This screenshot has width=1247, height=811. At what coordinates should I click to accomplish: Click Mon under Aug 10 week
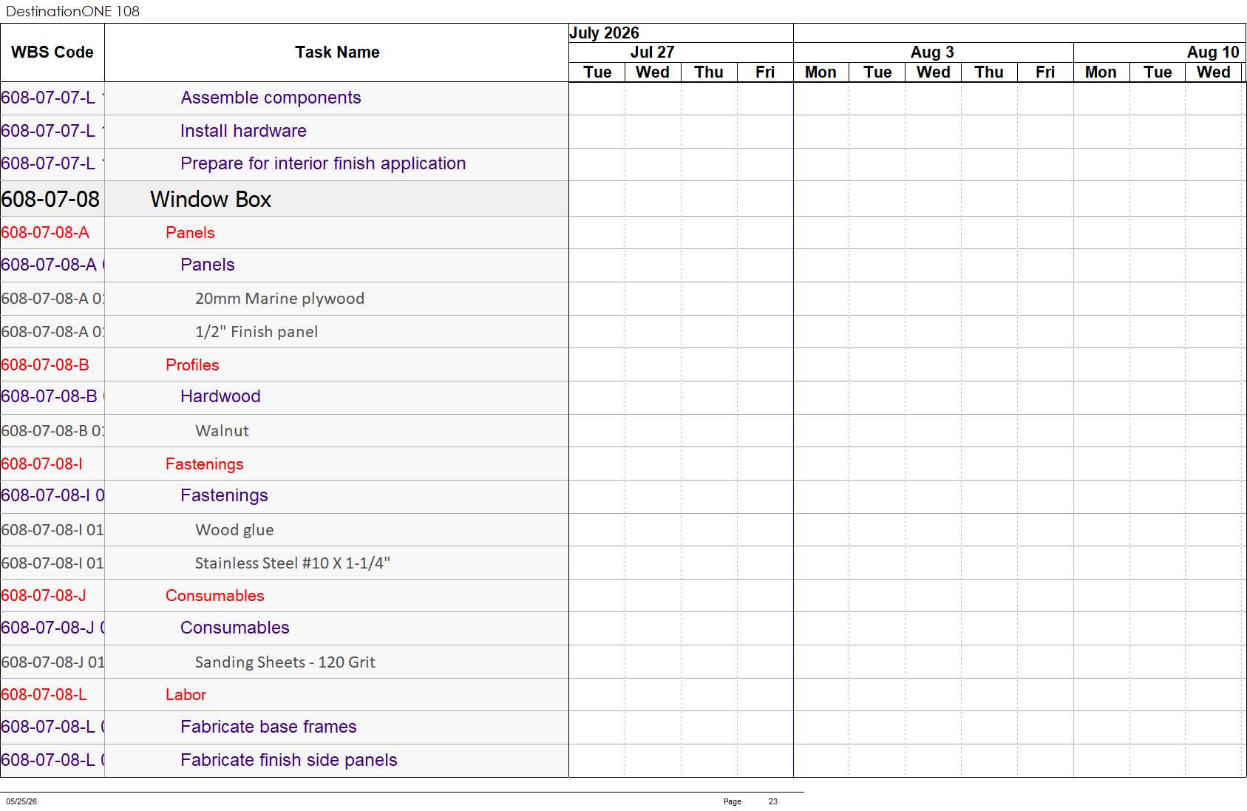click(1101, 72)
